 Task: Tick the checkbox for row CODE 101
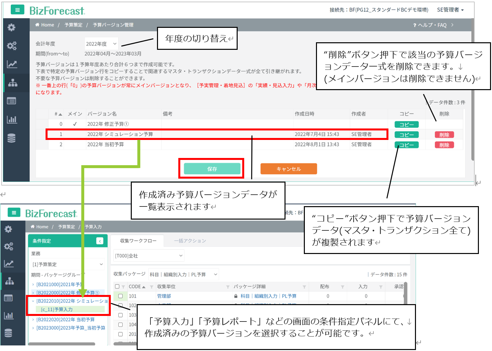121,296
